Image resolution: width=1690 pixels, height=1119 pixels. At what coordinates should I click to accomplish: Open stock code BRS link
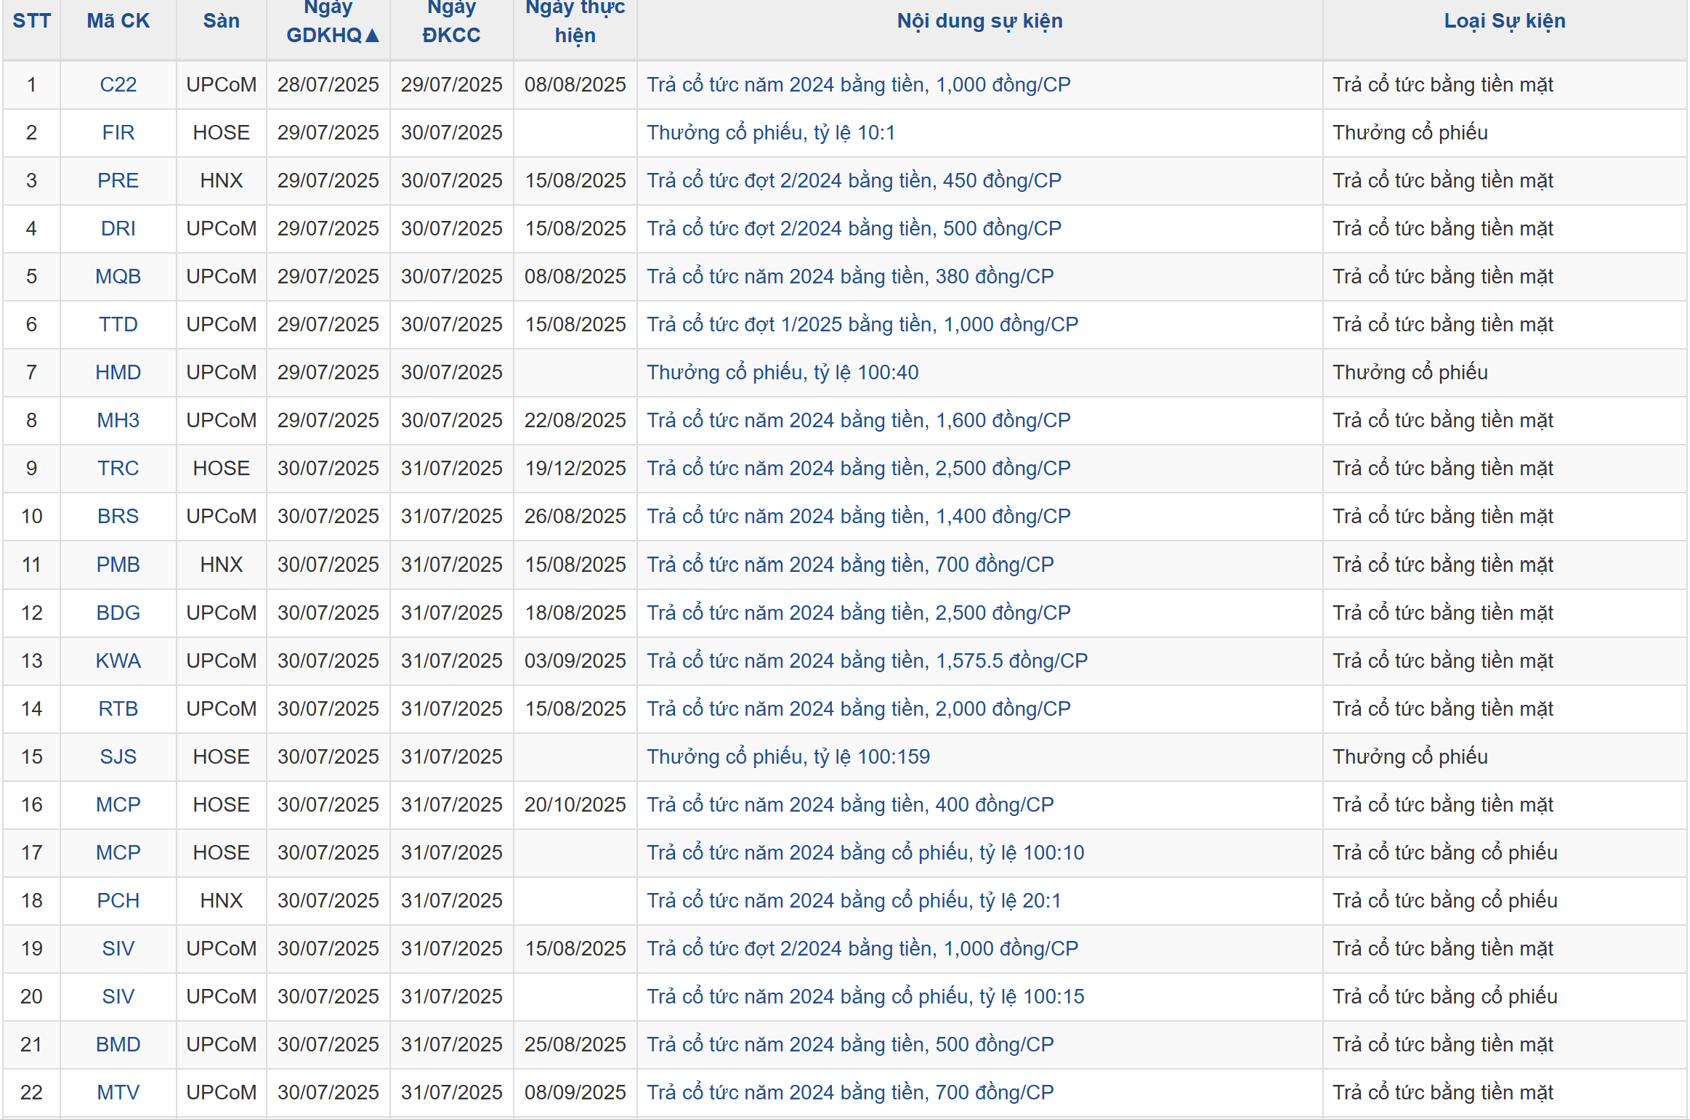pyautogui.click(x=118, y=517)
